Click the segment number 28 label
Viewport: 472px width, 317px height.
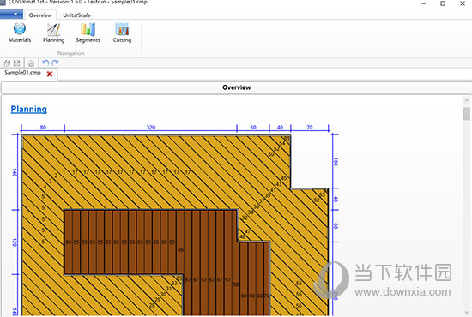click(152, 305)
